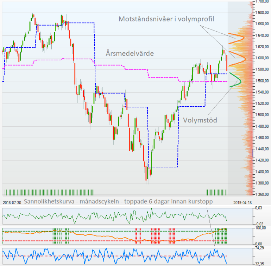Click the lowest candlestick near 1 380

[x=146, y=174]
